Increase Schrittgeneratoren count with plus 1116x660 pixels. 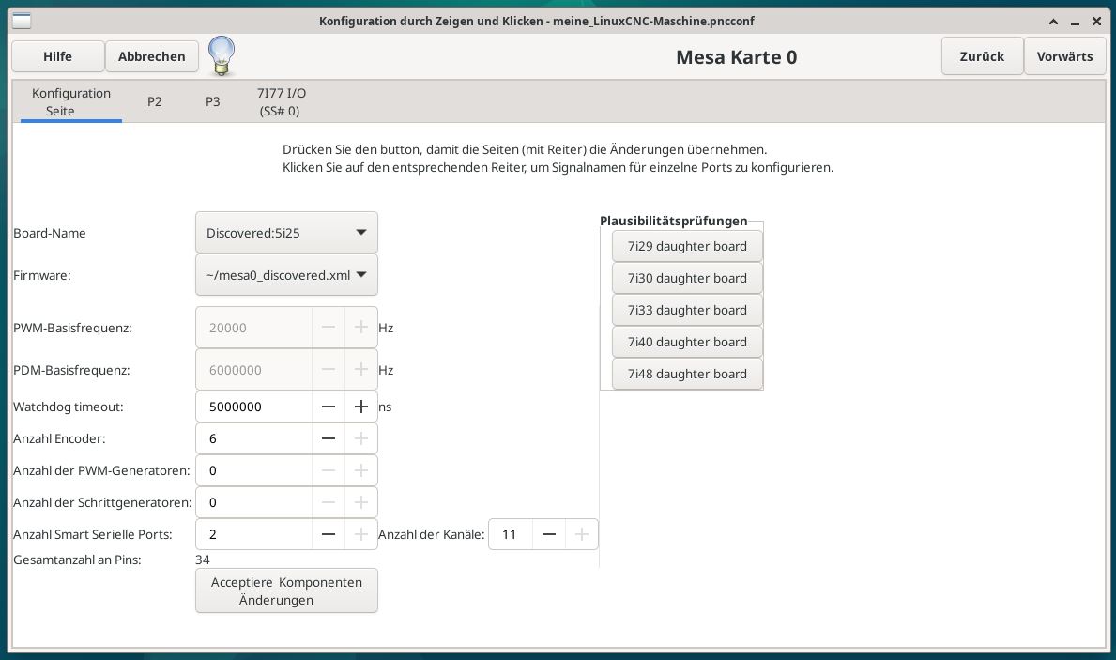[360, 502]
